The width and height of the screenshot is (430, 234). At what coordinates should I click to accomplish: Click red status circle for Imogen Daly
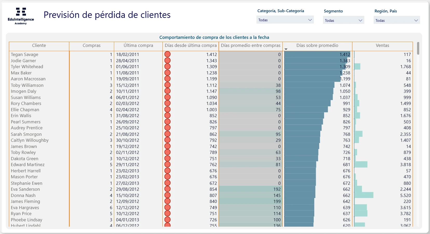pos(168,91)
